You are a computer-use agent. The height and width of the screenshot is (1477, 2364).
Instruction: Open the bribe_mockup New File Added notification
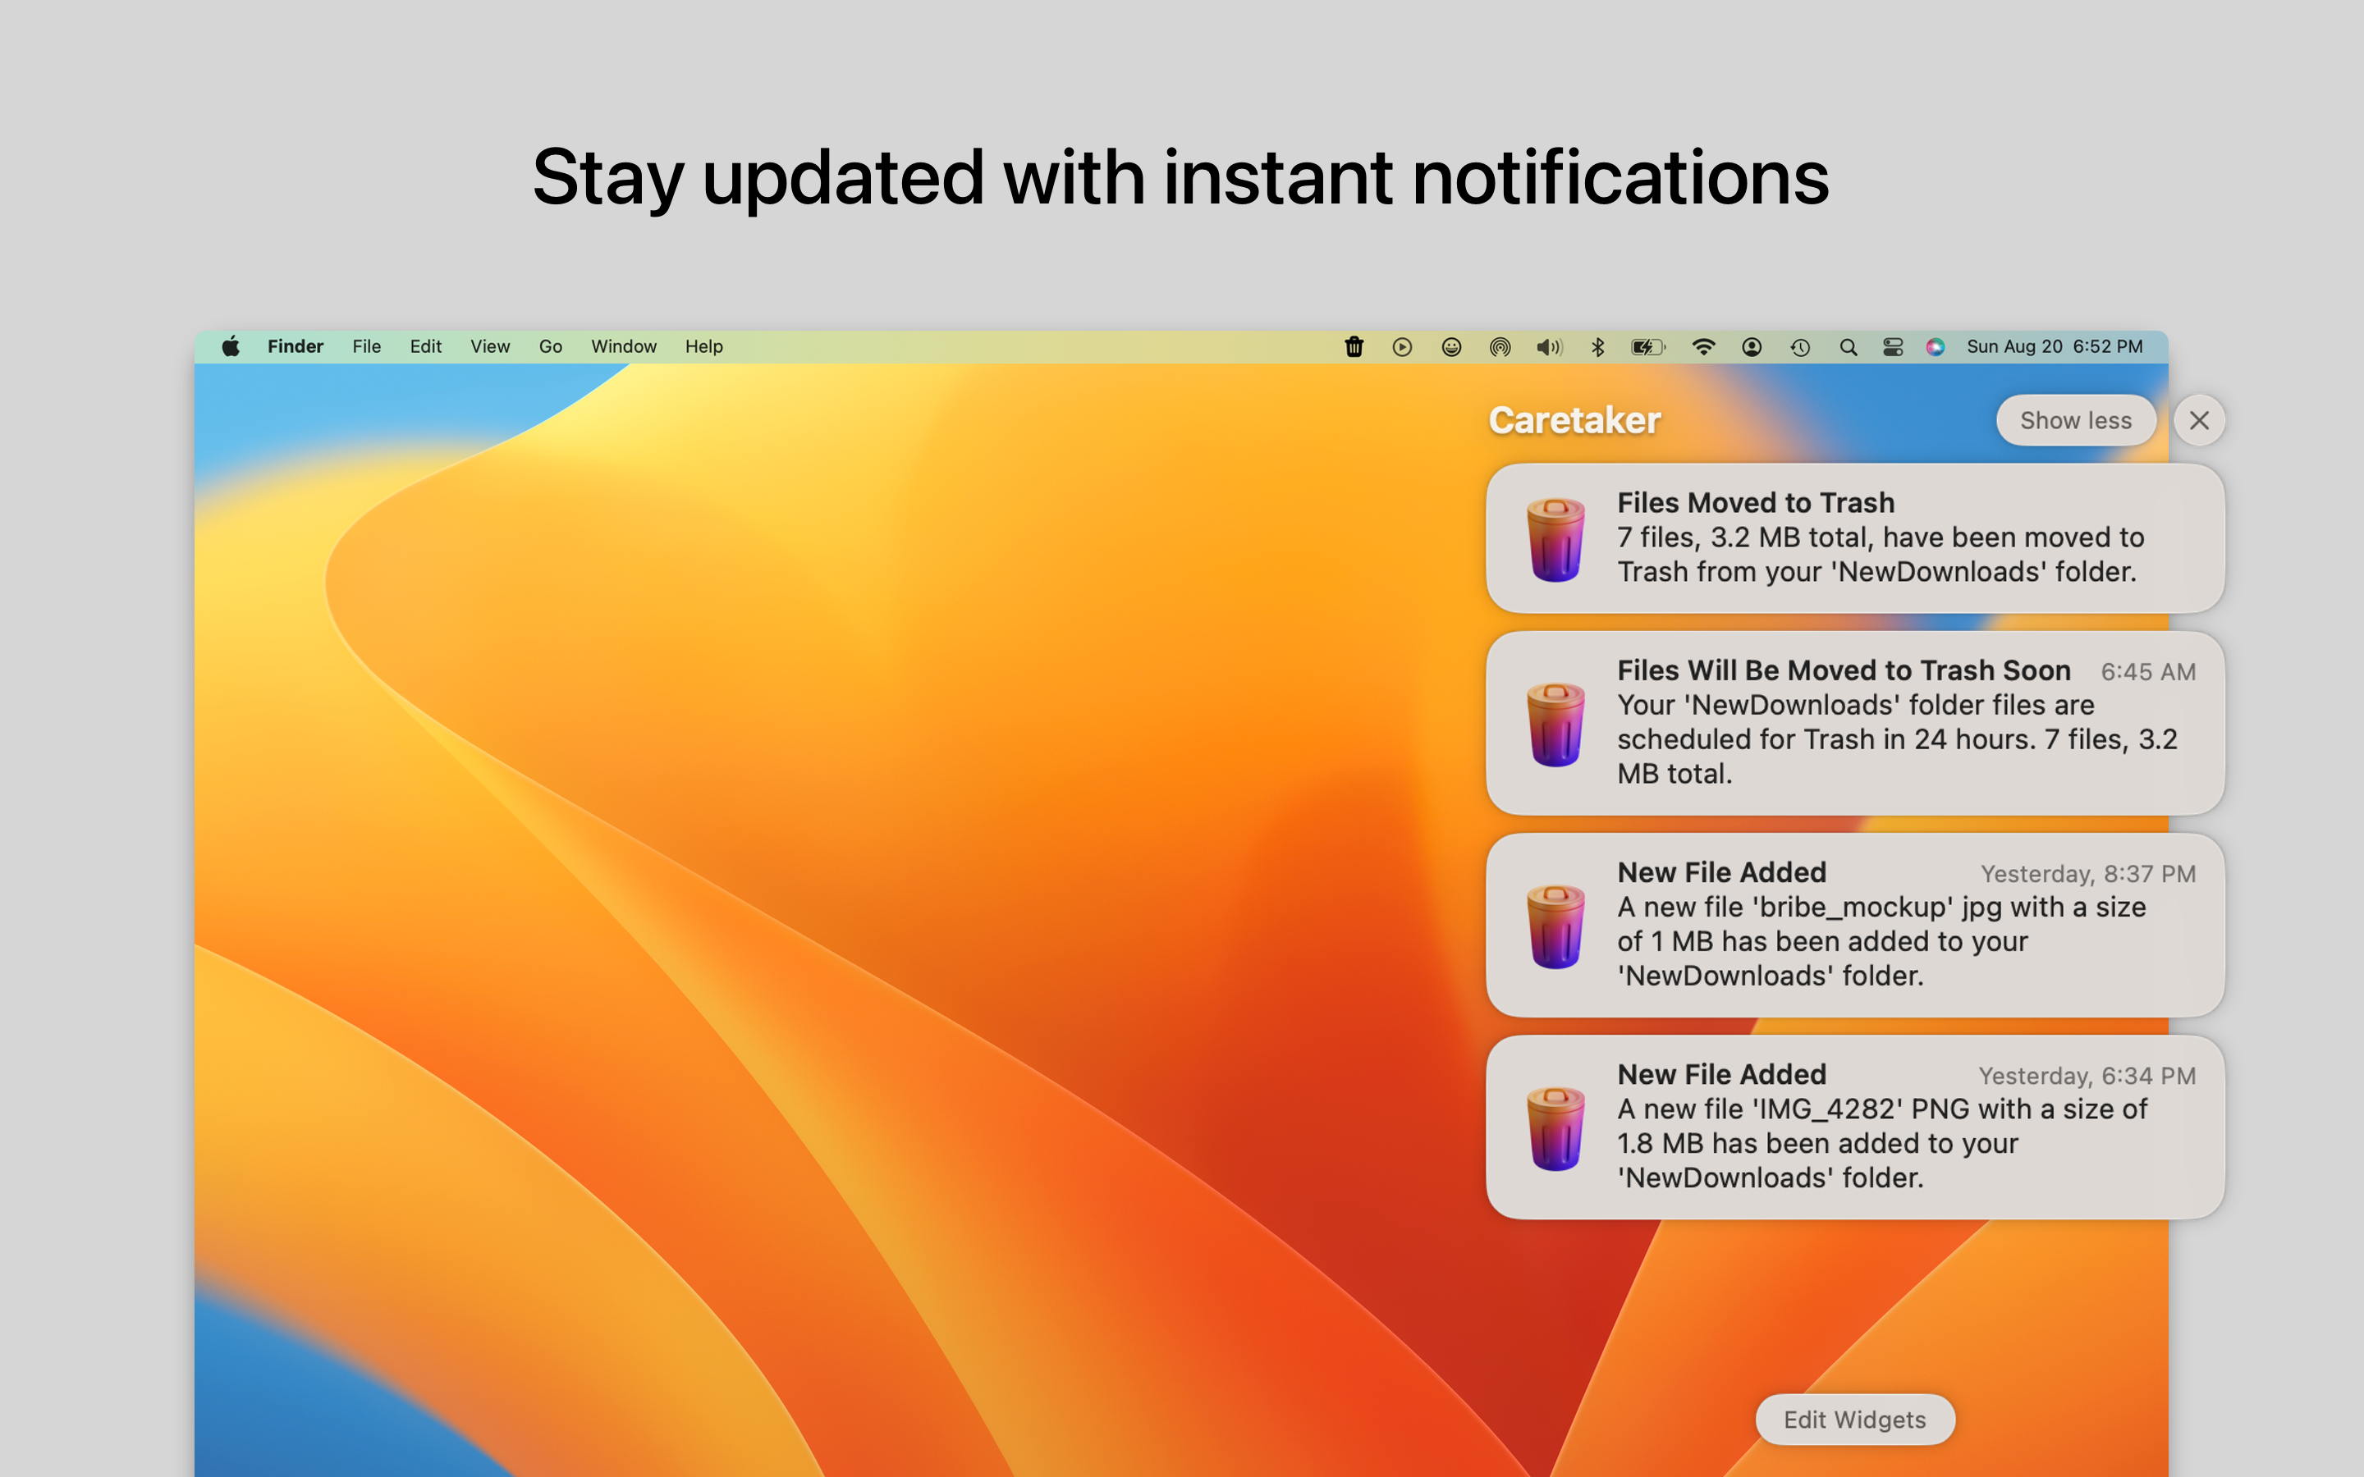[x=1855, y=925]
